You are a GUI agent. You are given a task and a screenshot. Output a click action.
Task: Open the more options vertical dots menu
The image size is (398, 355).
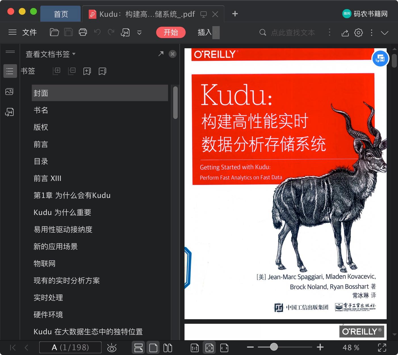coord(372,33)
